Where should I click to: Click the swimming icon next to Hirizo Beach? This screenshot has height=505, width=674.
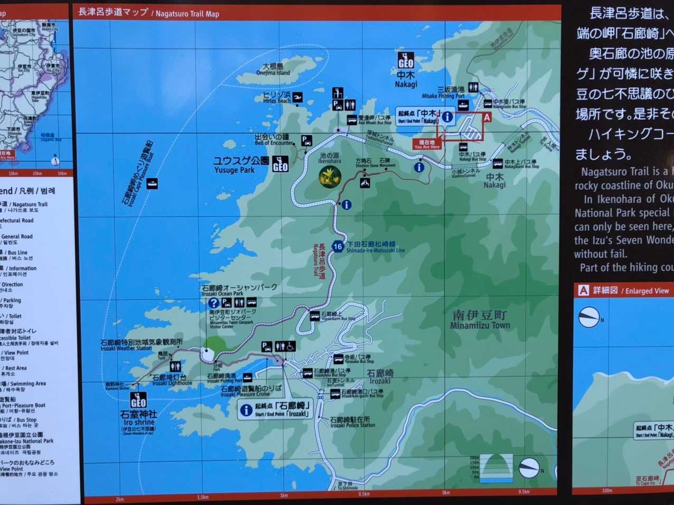pyautogui.click(x=298, y=97)
